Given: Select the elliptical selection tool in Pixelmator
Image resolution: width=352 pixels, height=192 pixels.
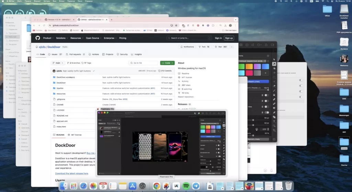Looking at the screenshot, I should [274, 77].
